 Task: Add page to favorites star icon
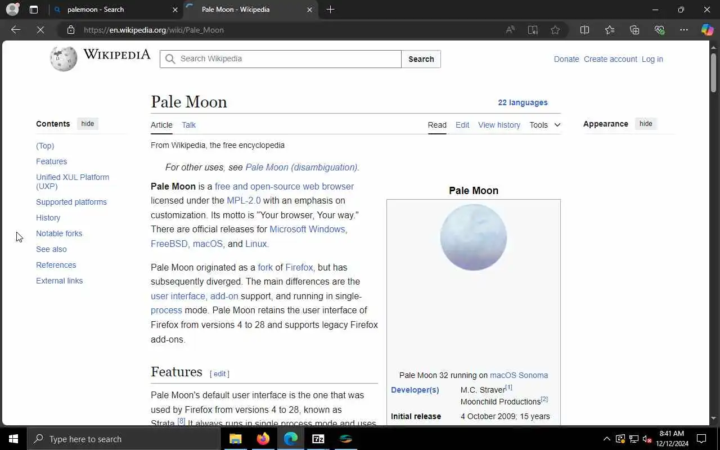click(x=555, y=30)
